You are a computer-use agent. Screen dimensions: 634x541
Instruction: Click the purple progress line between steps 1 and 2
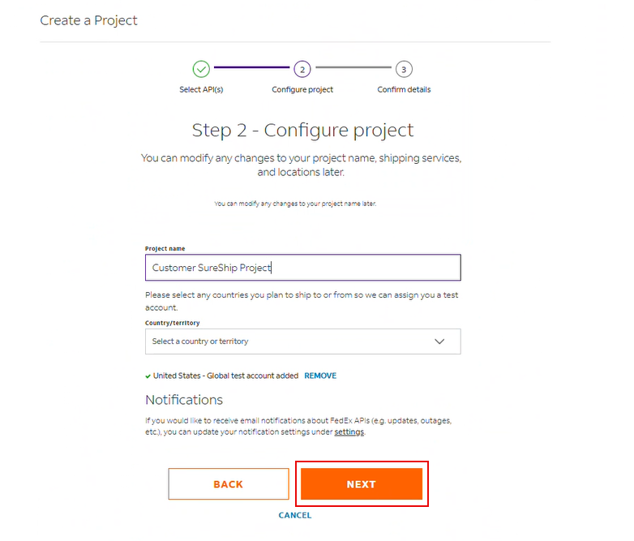251,68
